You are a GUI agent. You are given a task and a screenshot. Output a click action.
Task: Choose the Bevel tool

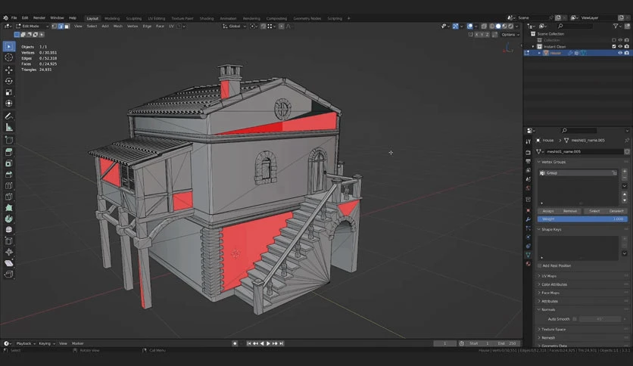[8, 175]
